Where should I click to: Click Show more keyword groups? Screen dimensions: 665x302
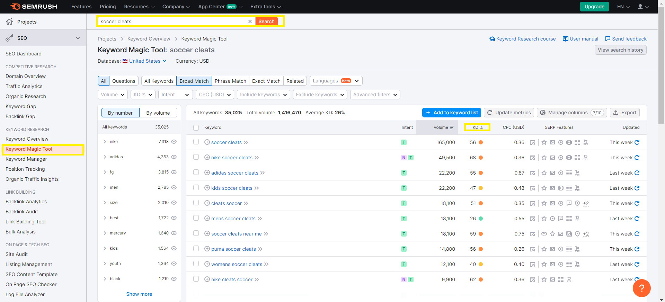point(139,294)
